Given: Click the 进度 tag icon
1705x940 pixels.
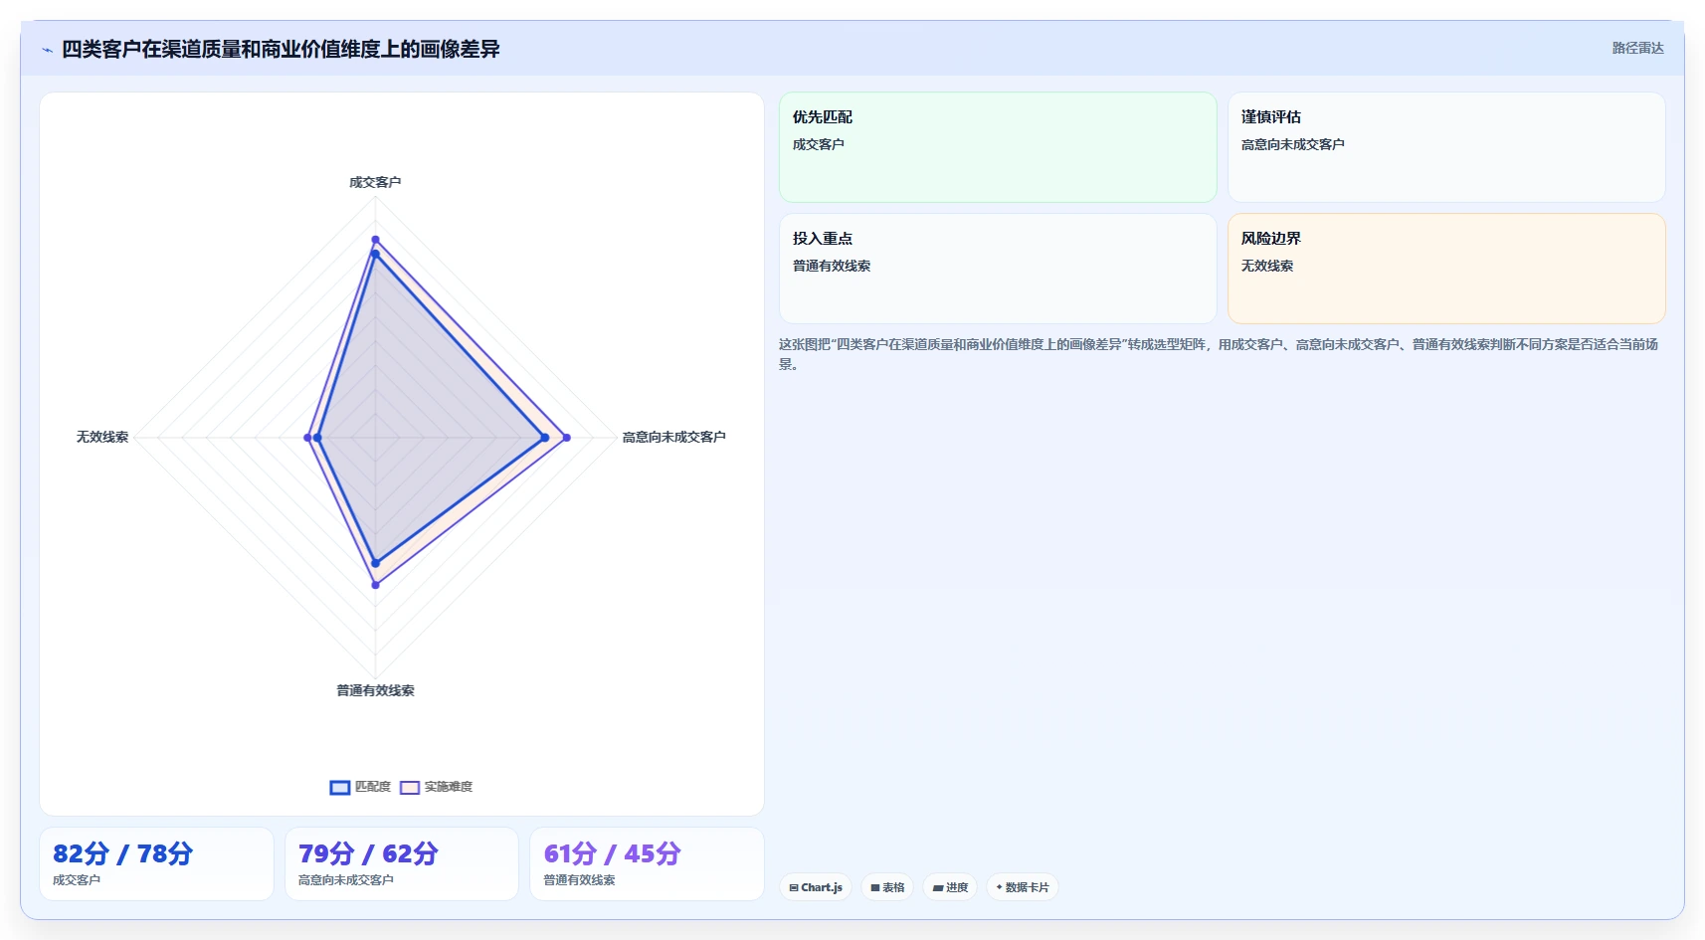Looking at the screenshot, I should pos(937,887).
